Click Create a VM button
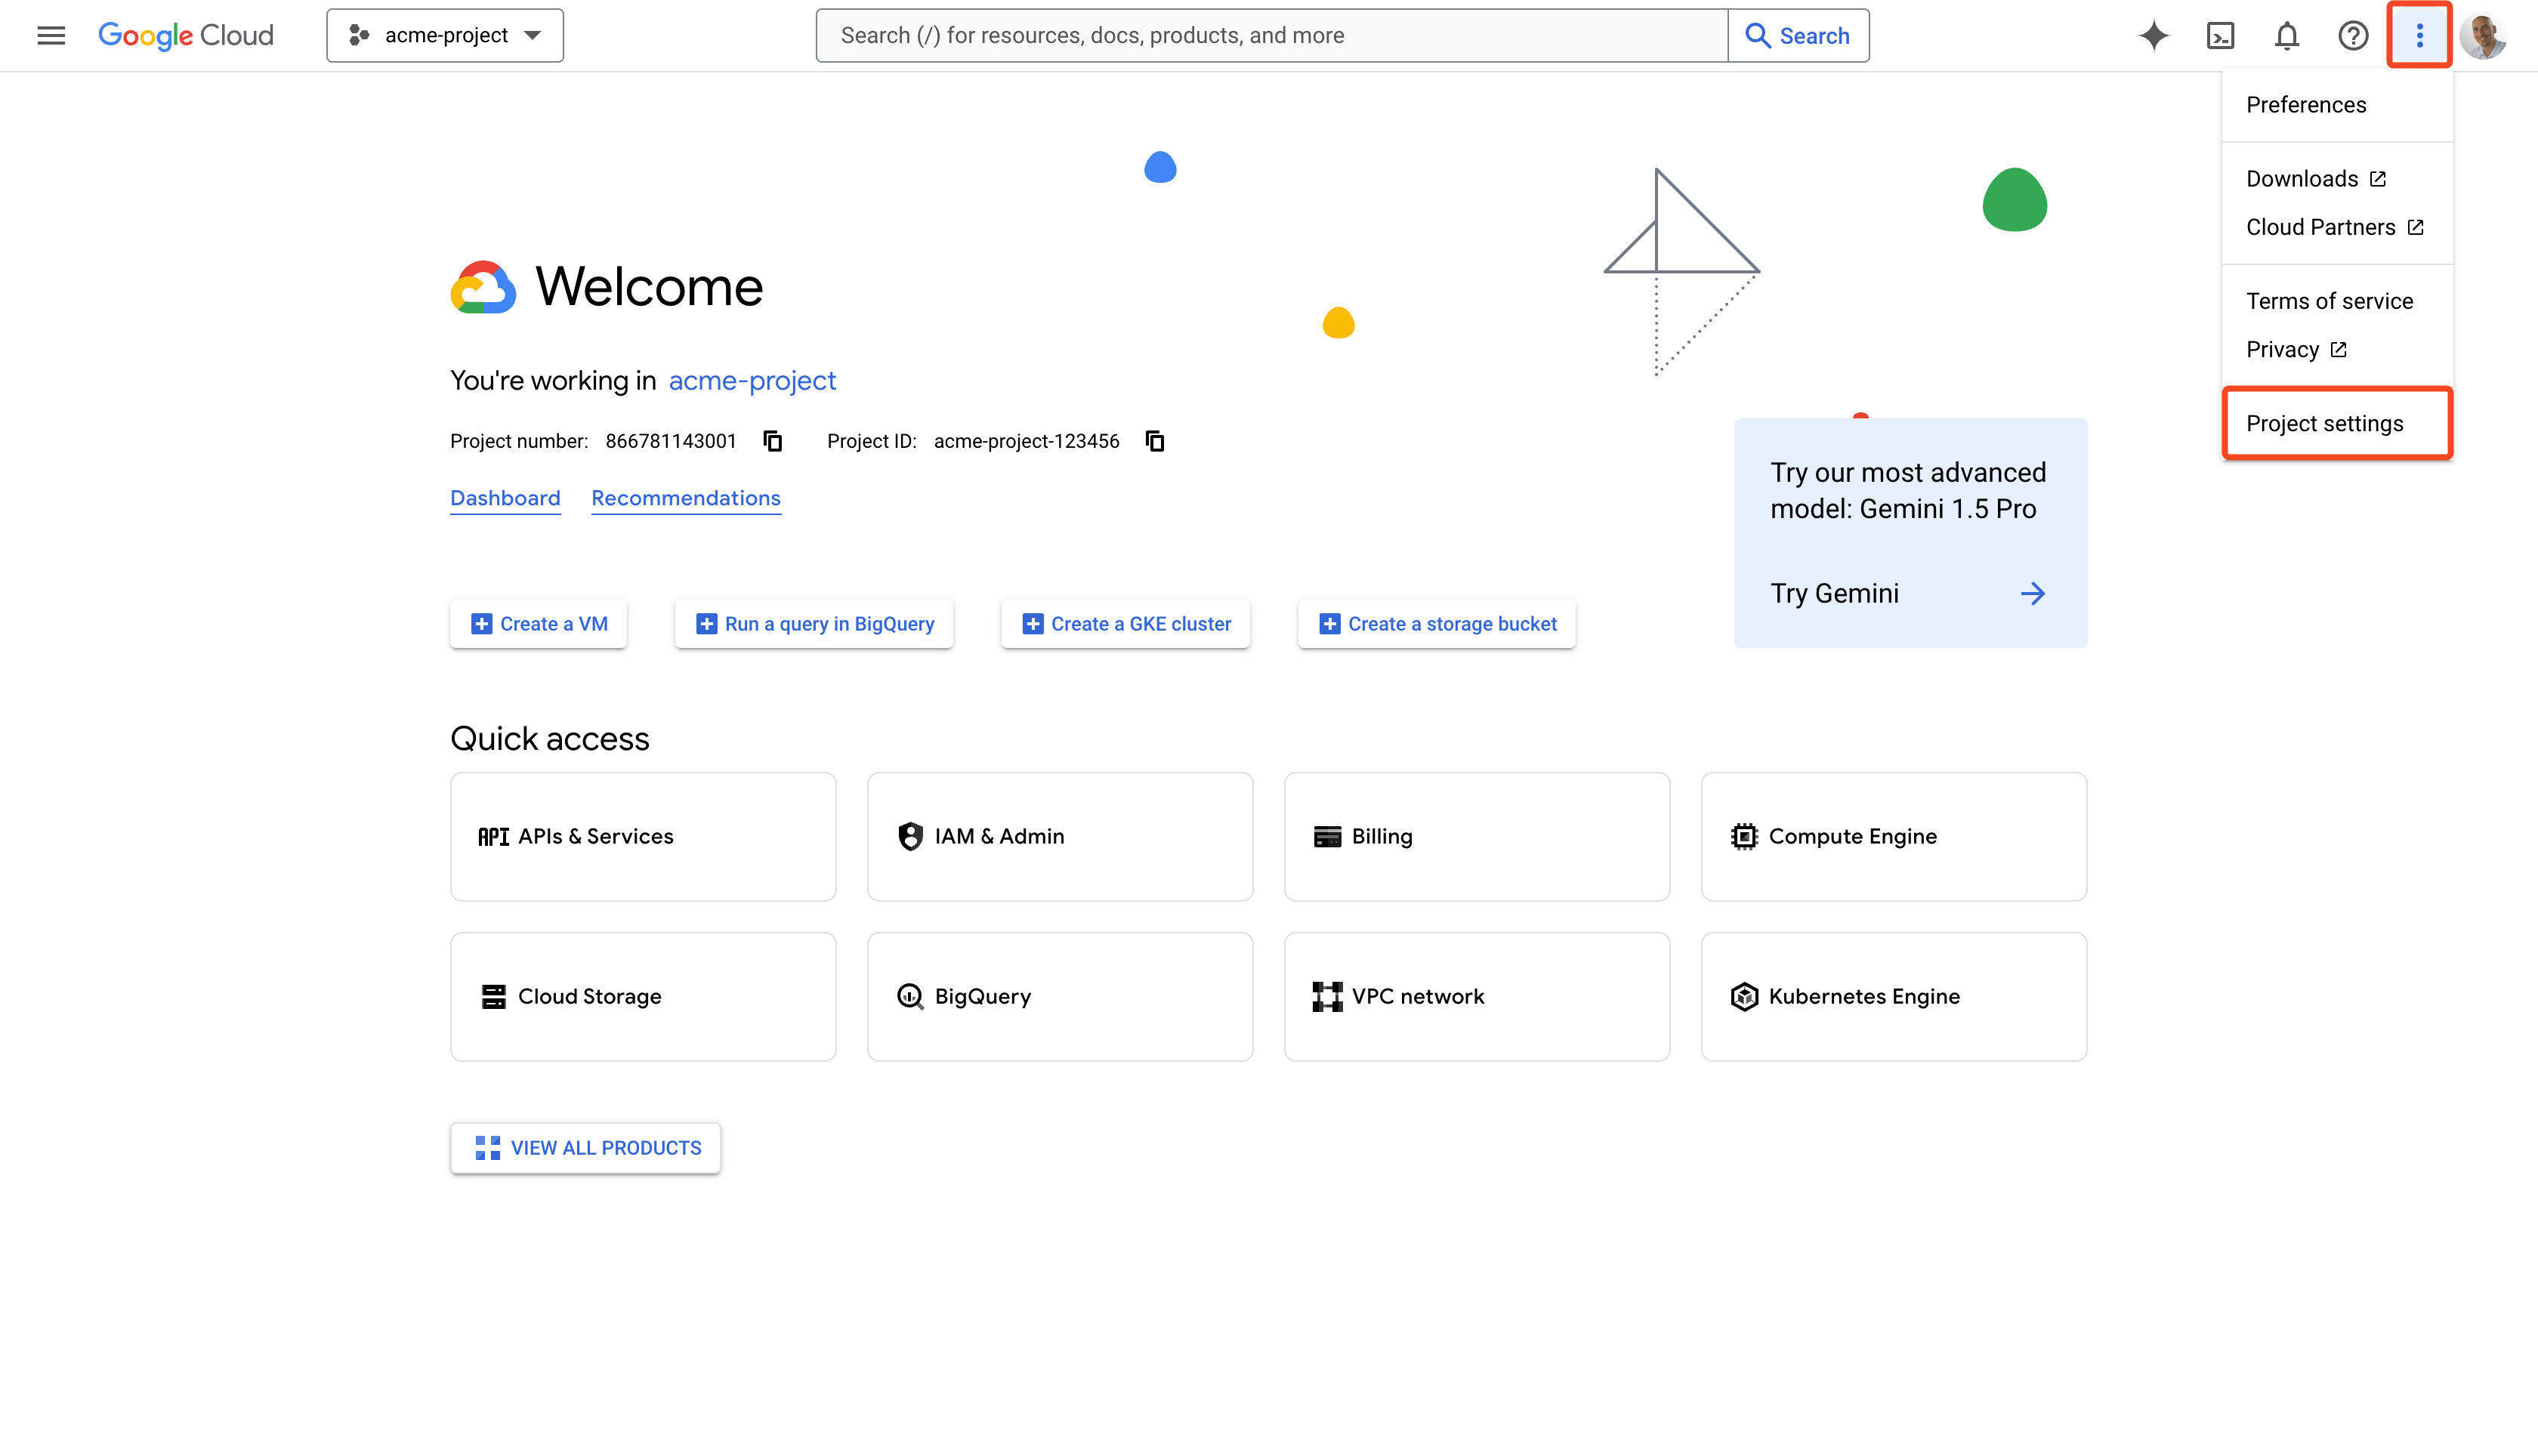Image resolution: width=2538 pixels, height=1453 pixels. [x=538, y=624]
